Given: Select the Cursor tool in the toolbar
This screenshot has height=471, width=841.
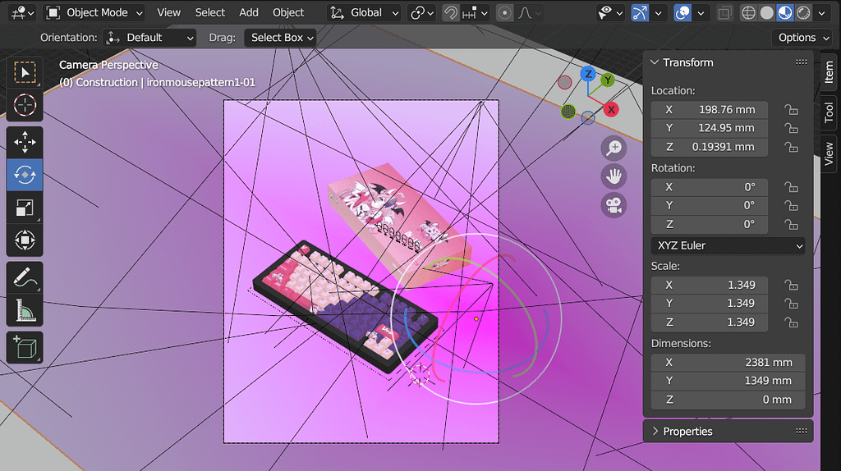Looking at the screenshot, I should pyautogui.click(x=25, y=105).
